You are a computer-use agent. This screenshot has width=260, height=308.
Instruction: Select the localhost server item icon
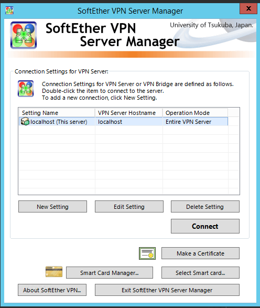pos(25,121)
